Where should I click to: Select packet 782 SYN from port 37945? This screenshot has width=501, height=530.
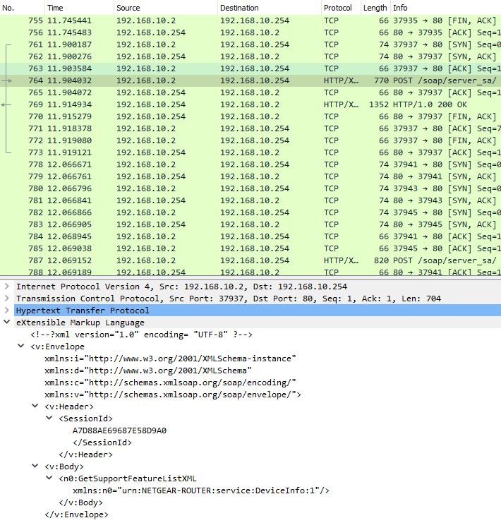click(x=250, y=212)
